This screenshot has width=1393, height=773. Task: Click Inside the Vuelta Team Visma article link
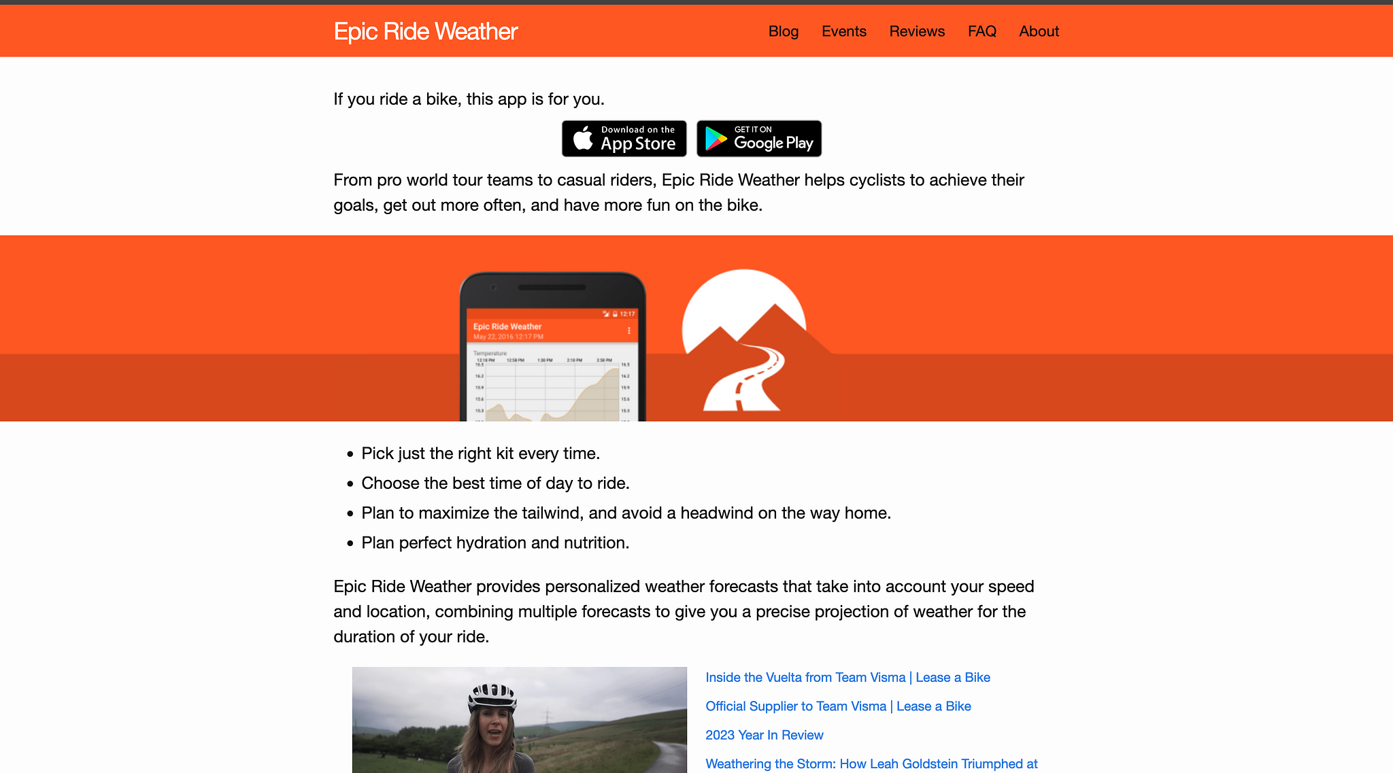[847, 678]
